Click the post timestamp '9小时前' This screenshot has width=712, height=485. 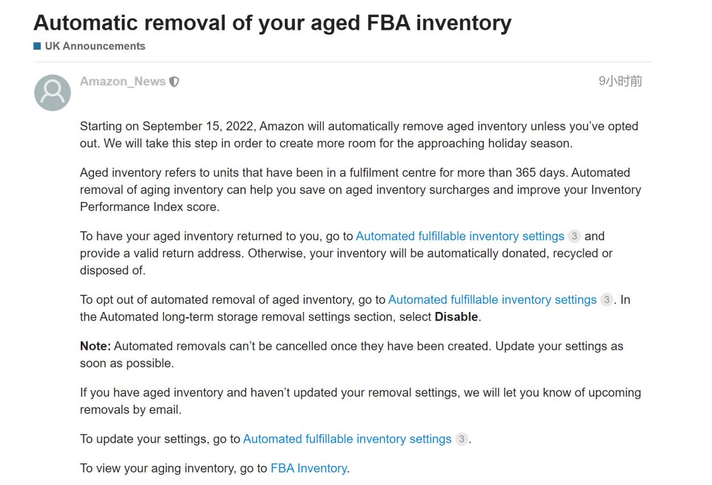click(620, 81)
